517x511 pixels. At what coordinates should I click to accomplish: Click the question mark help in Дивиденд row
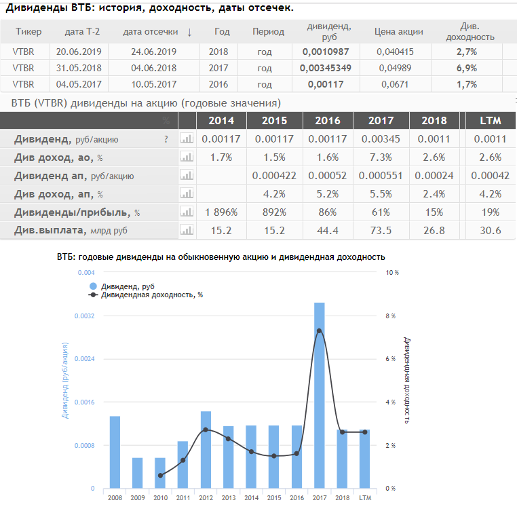point(166,140)
